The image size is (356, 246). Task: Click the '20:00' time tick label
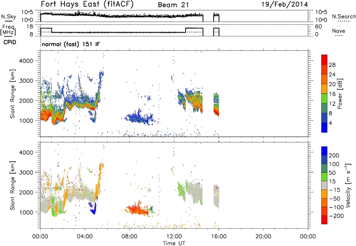point(263,237)
